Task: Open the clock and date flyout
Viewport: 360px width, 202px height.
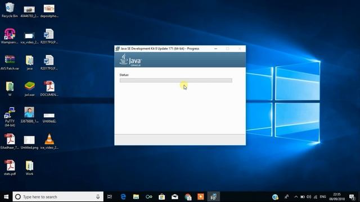Action: (337, 197)
